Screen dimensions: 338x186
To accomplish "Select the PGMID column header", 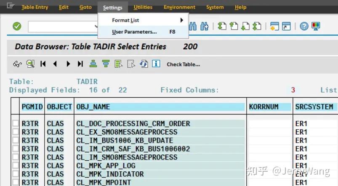I will (32, 107).
